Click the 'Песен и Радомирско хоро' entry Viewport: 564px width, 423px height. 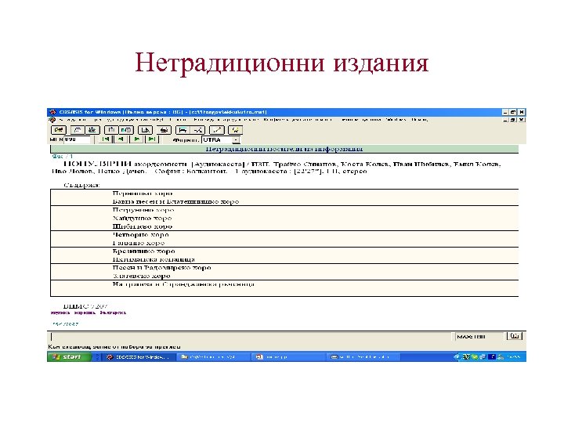(x=162, y=268)
